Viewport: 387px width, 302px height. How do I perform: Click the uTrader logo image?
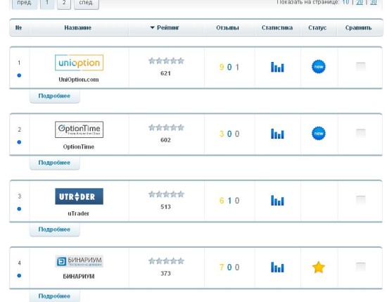tap(79, 196)
